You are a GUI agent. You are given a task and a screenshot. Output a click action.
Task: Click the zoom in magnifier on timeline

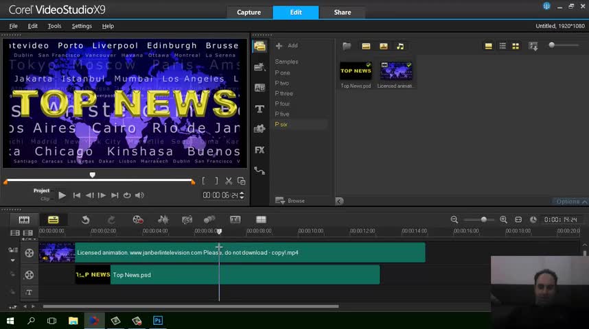[x=503, y=219]
